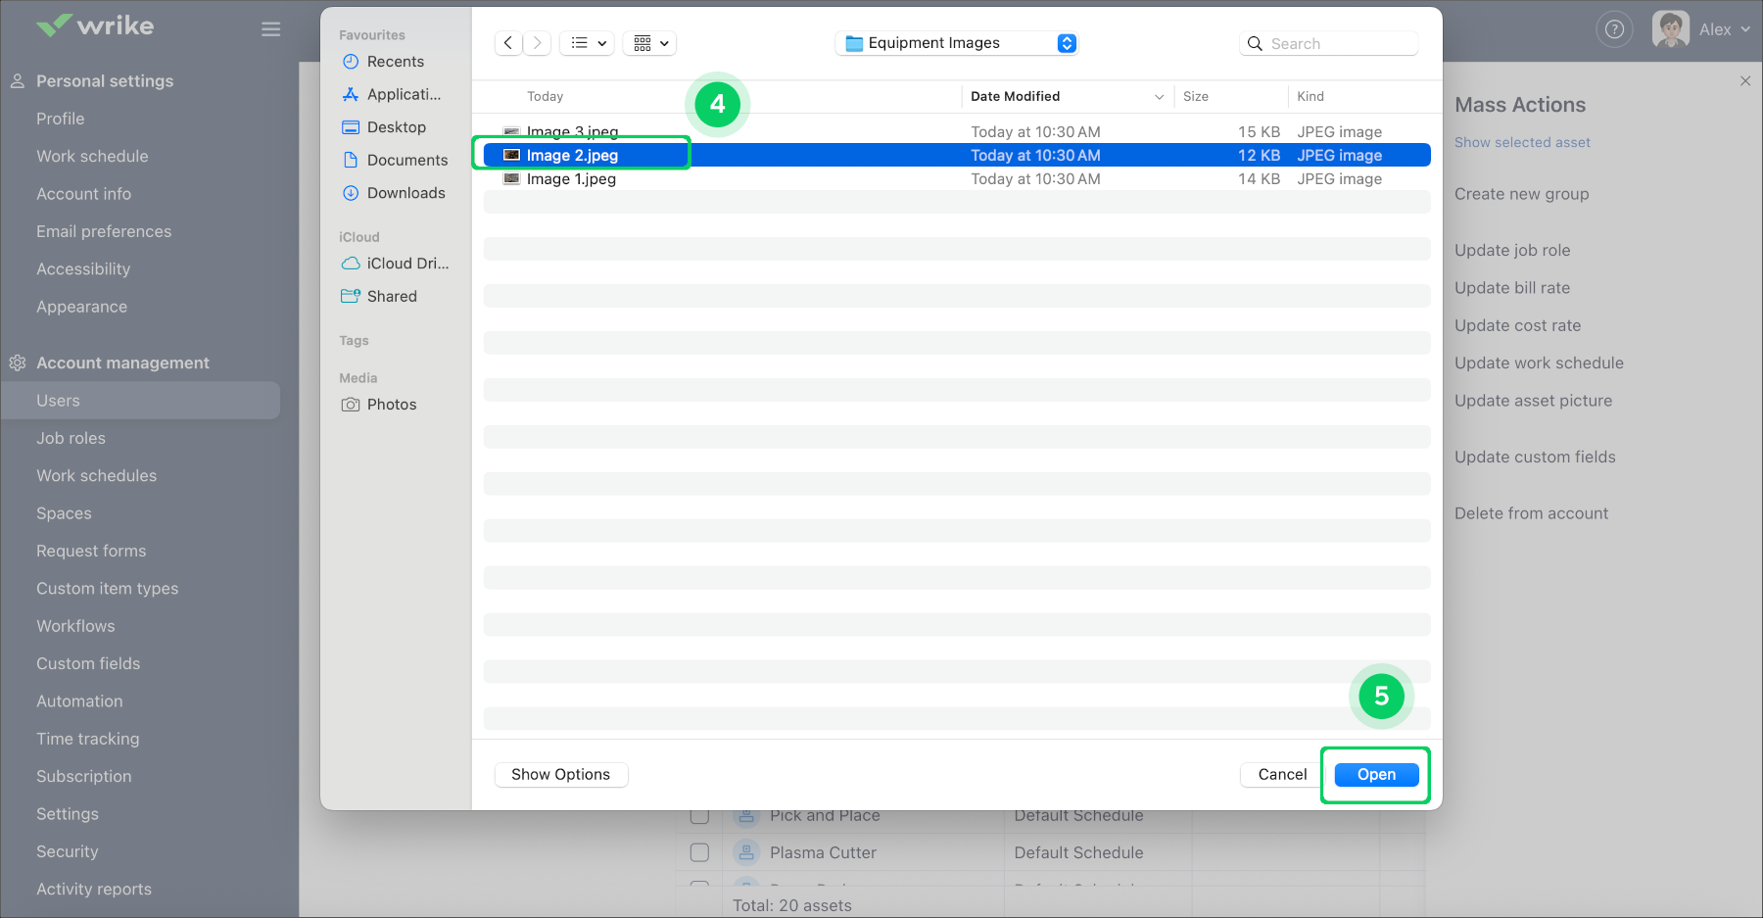Click the Wrike logo

click(x=95, y=25)
